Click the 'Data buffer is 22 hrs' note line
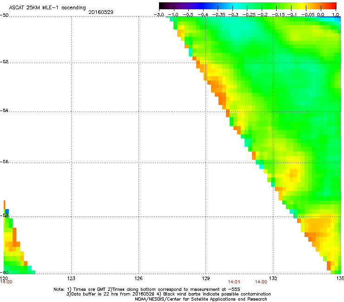 (x=168, y=294)
